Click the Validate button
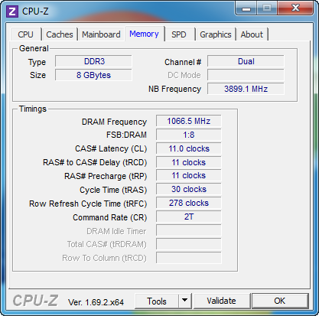Viewport: 319px width, 316px height. (221, 301)
